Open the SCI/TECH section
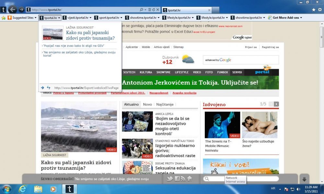324x194 pixels. 129,72
